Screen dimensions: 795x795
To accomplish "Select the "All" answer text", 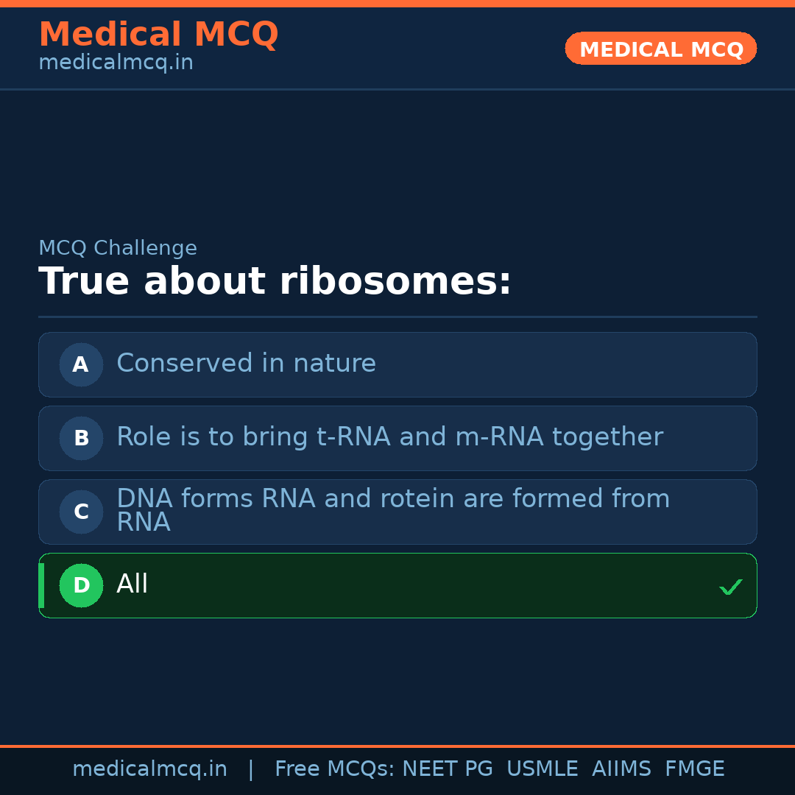I will pos(132,584).
